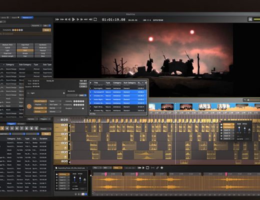The height and width of the screenshot is (200, 260).
Task: Click the star favorite icon in editor toolbar
Action: pos(162,167)
